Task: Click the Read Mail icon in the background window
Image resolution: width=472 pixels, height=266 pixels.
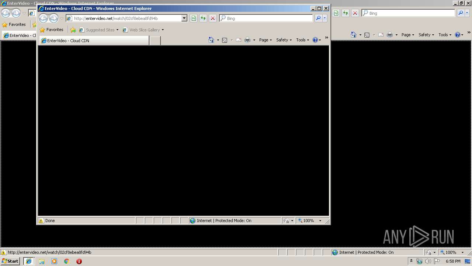Action: [381, 35]
